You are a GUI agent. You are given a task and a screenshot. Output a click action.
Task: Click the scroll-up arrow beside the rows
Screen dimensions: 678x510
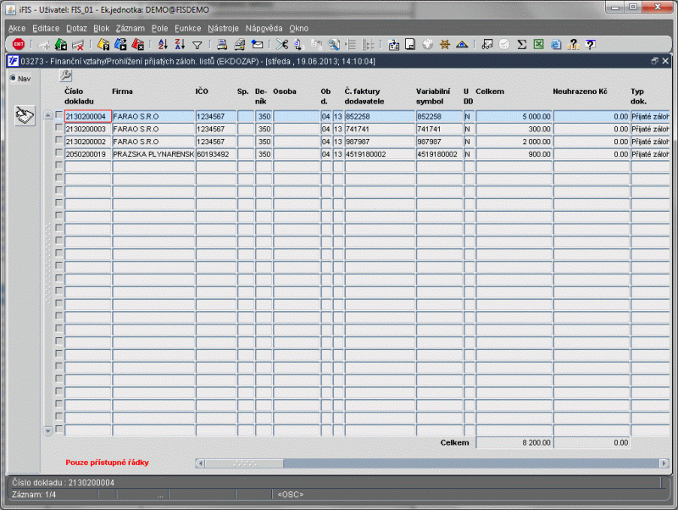tap(48, 115)
